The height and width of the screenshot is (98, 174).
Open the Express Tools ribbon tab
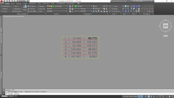71,4
